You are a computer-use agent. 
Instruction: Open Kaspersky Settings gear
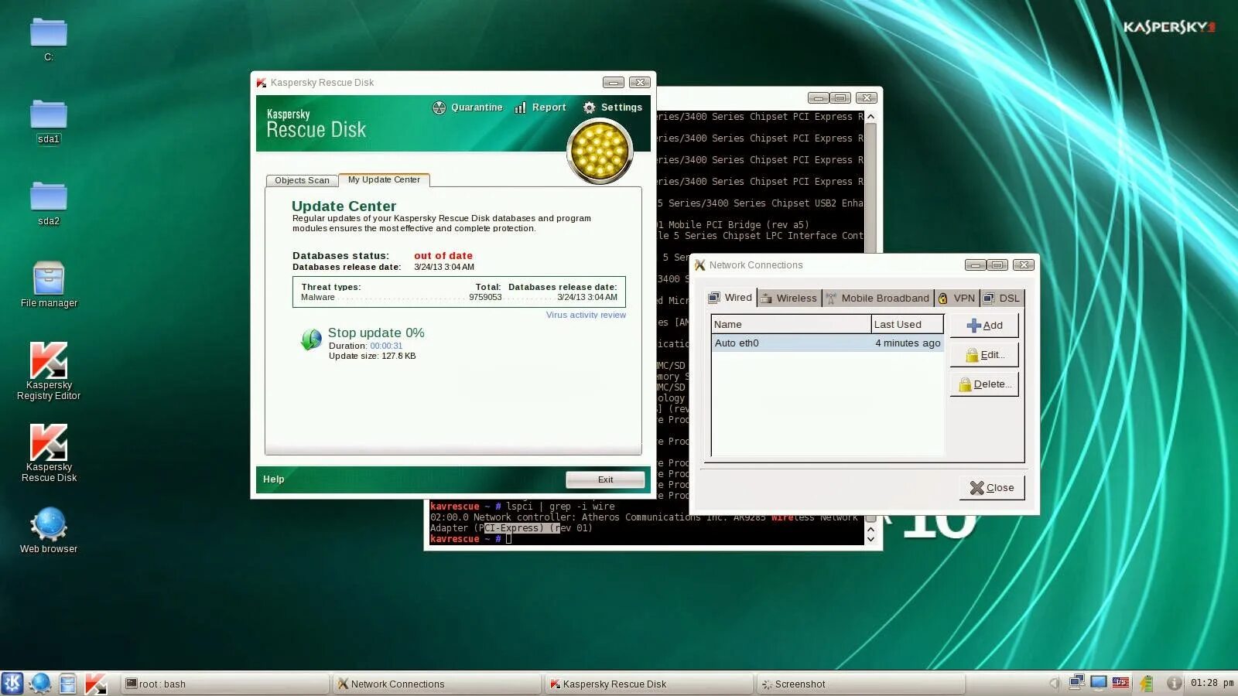(612, 107)
